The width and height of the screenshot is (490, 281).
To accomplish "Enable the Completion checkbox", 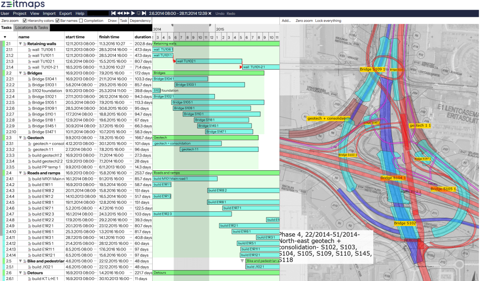I will pyautogui.click(x=81, y=21).
